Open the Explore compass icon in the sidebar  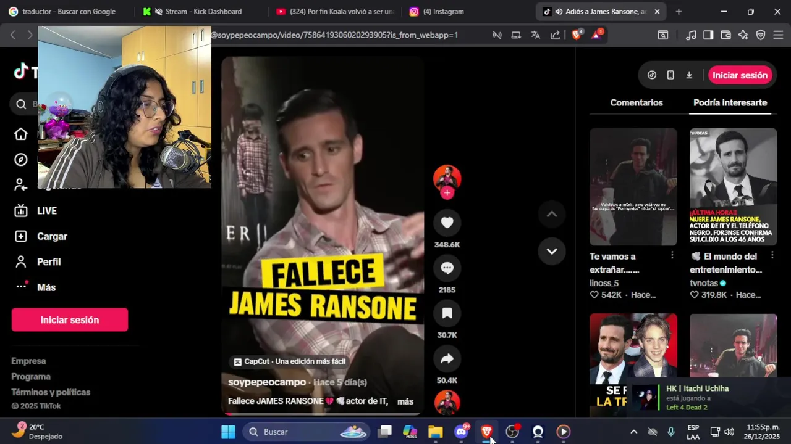[x=21, y=160]
